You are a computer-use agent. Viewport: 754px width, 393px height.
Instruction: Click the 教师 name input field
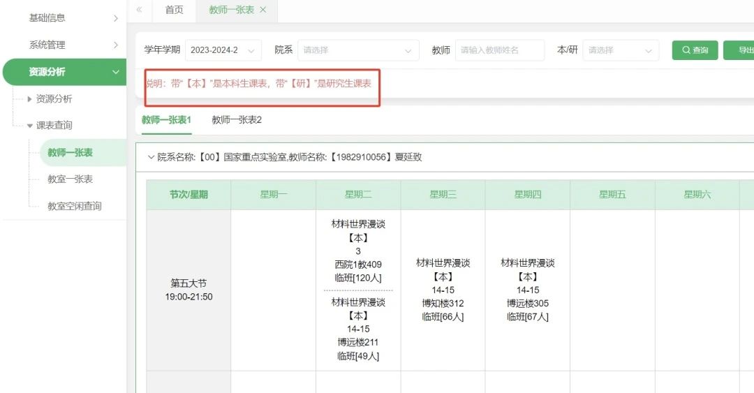(499, 50)
